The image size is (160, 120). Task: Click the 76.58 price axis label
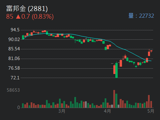click(x=14, y=68)
